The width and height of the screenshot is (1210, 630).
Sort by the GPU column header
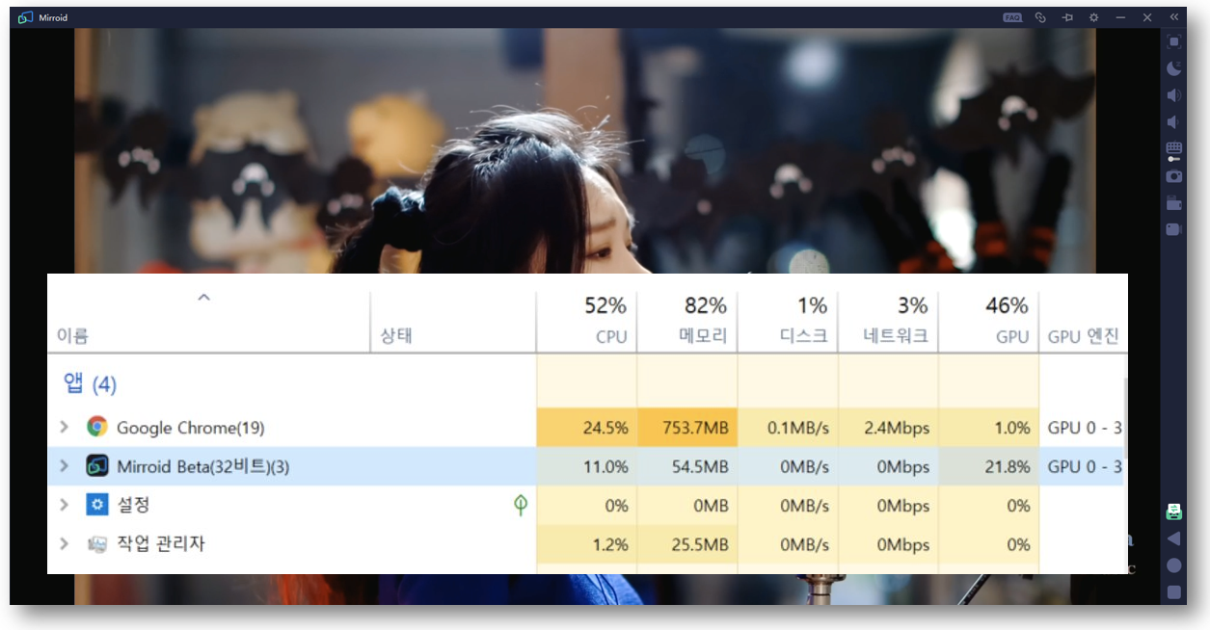coord(1013,337)
